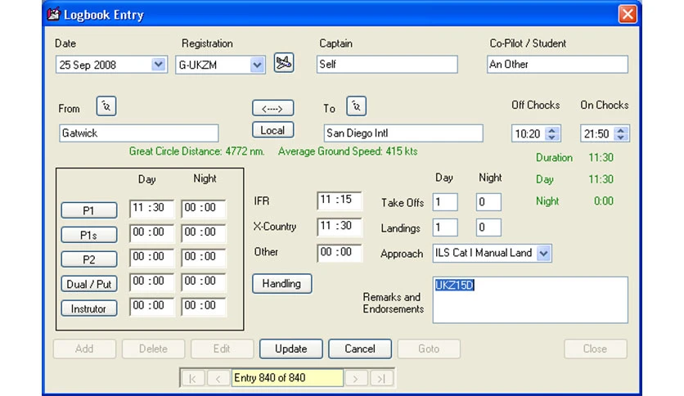Click the P2 button
The width and height of the screenshot is (684, 396).
89,259
